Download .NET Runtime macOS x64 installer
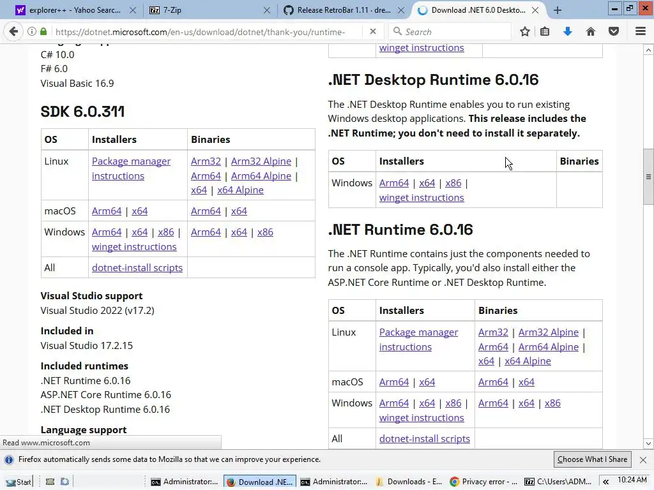Viewport: 654px width, 490px height. tap(427, 382)
